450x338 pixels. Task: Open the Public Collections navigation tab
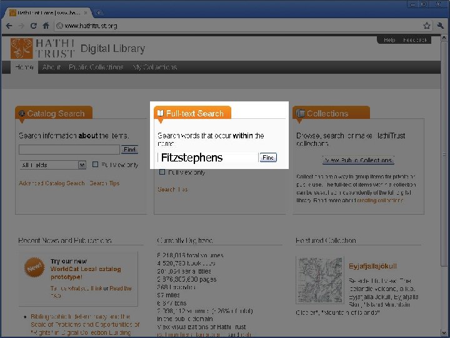[x=96, y=67]
